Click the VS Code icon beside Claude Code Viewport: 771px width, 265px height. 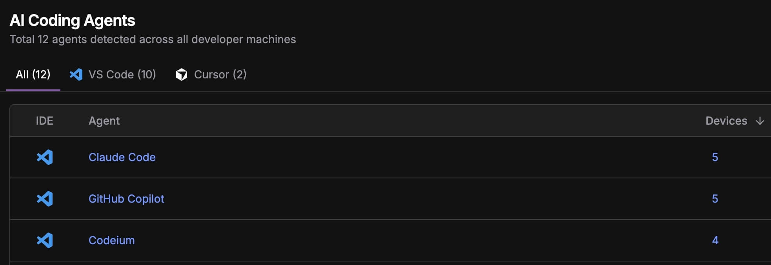point(45,157)
